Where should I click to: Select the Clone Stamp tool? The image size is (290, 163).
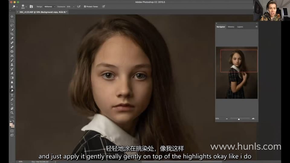pyautogui.click(x=12, y=65)
